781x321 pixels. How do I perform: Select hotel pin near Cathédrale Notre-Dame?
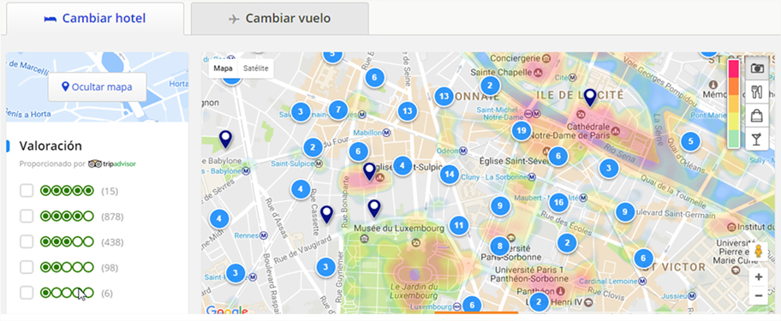point(590,98)
